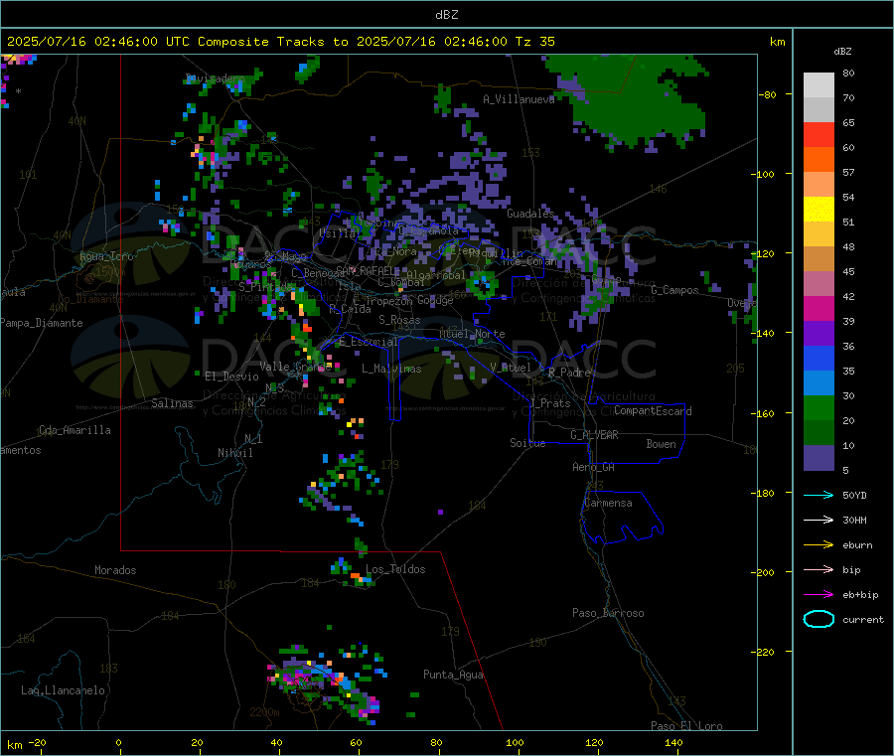Select the slate purple 5–10 dBZ swatch
894x756 pixels.
[x=819, y=458]
